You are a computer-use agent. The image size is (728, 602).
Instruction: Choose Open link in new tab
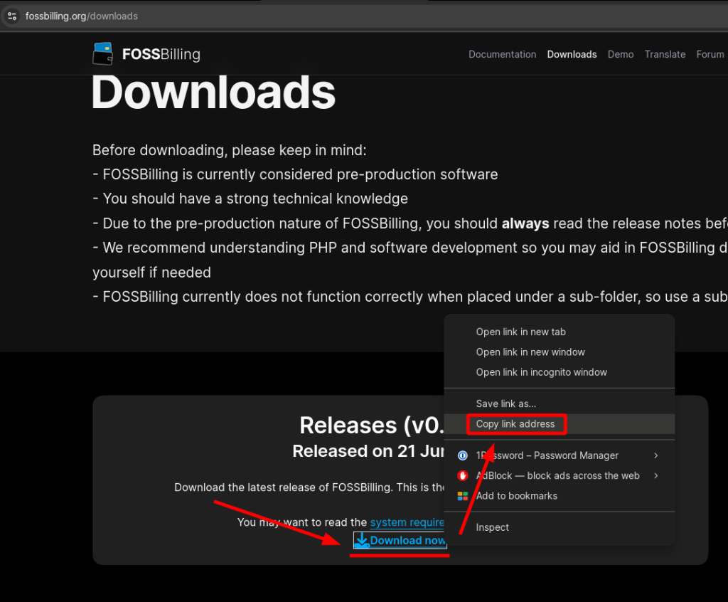[x=559, y=332]
